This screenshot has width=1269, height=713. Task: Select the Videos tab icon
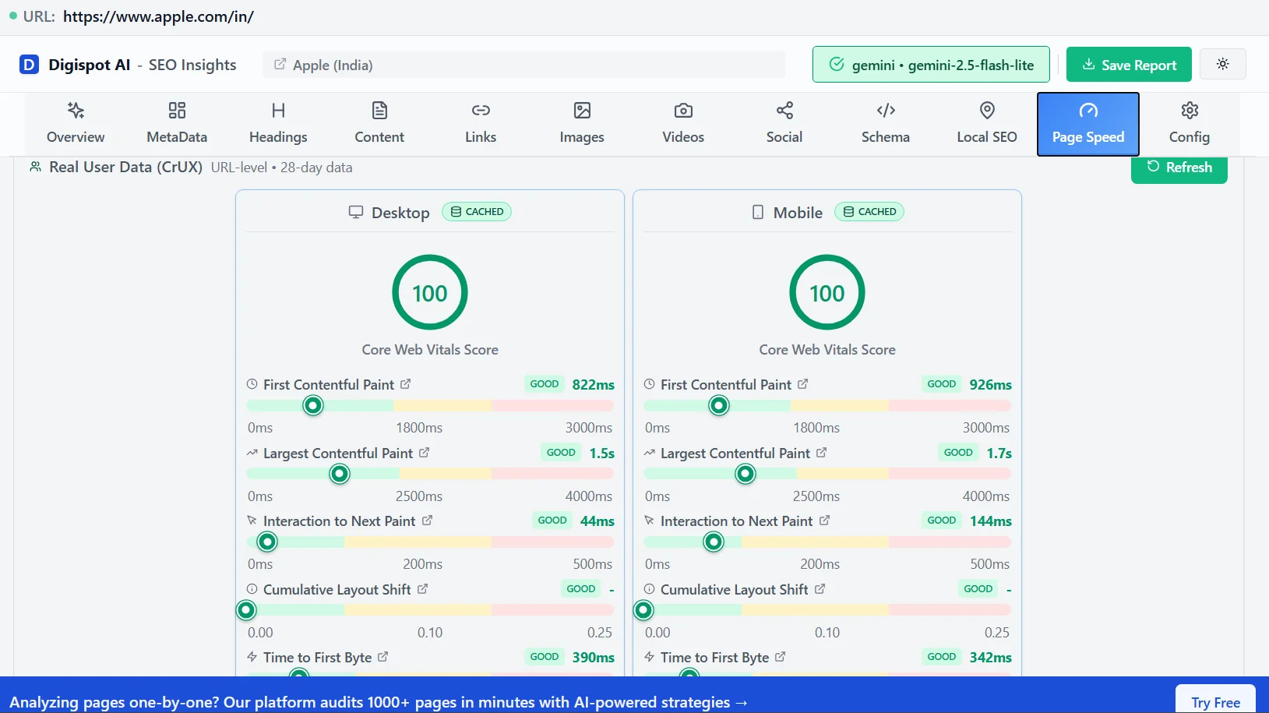coord(682,111)
